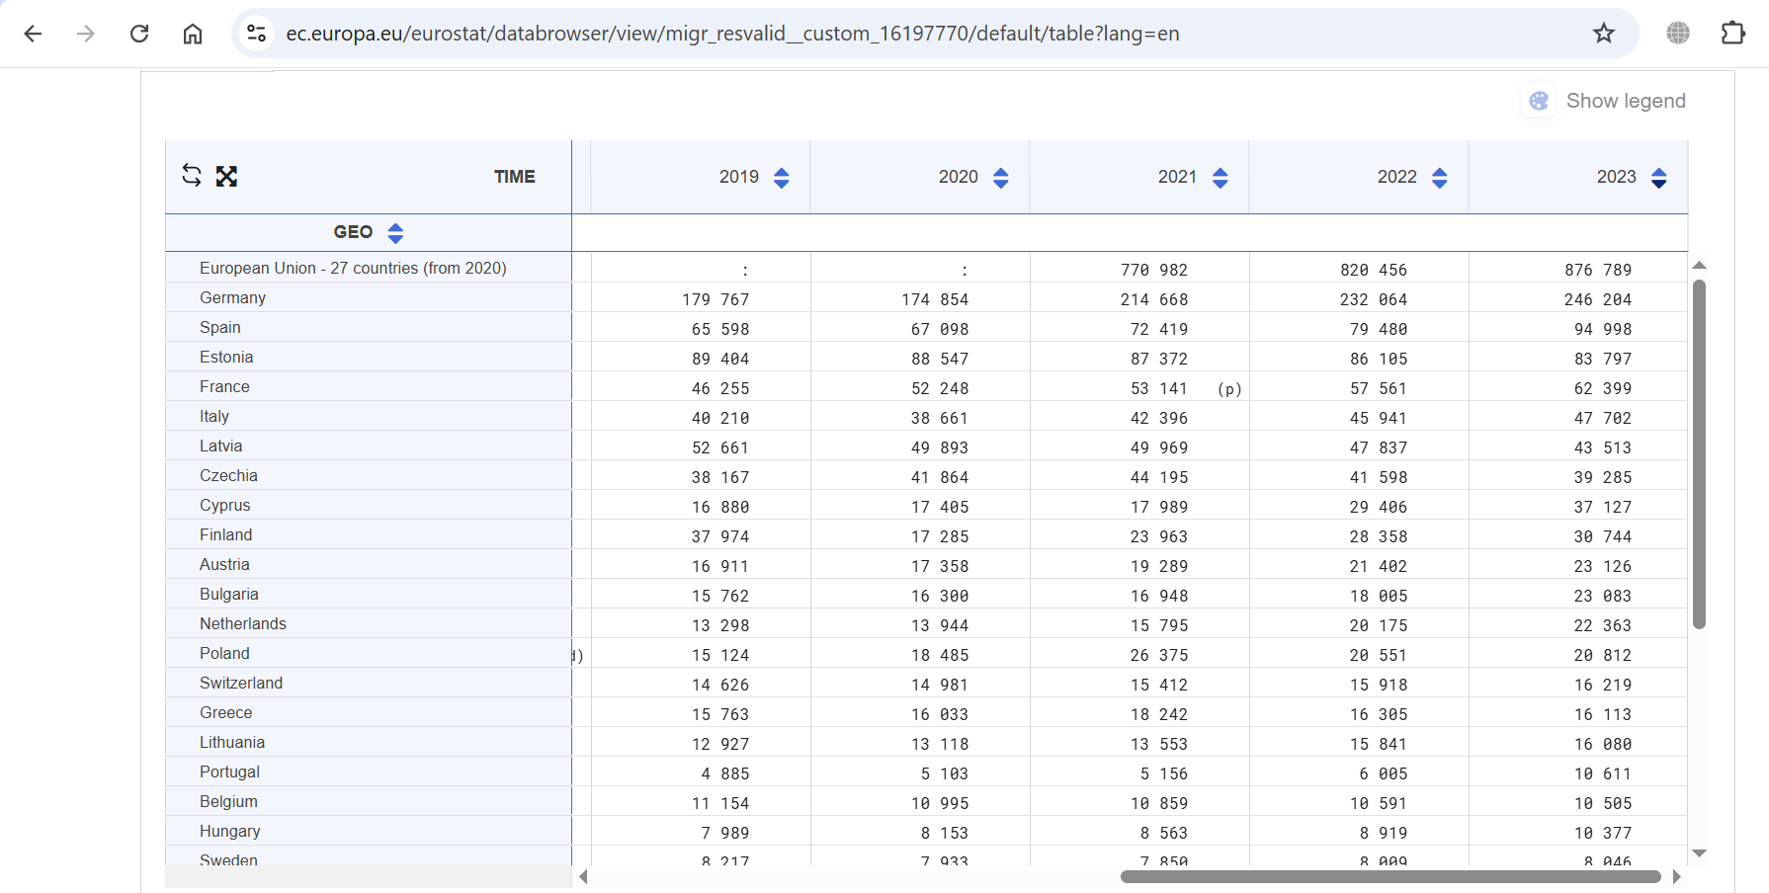Click Germany 2023 value 246 204

(x=1598, y=299)
